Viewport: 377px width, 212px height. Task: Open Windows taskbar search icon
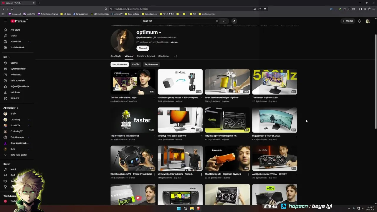tap(185, 208)
